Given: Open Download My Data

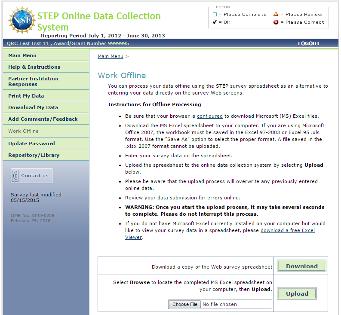Looking at the screenshot, I should point(46,107).
